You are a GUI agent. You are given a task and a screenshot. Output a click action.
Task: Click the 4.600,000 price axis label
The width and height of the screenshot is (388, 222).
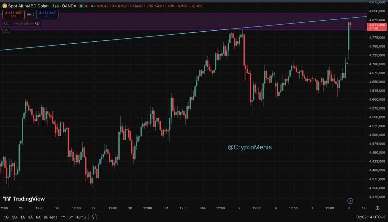click(x=377, y=100)
